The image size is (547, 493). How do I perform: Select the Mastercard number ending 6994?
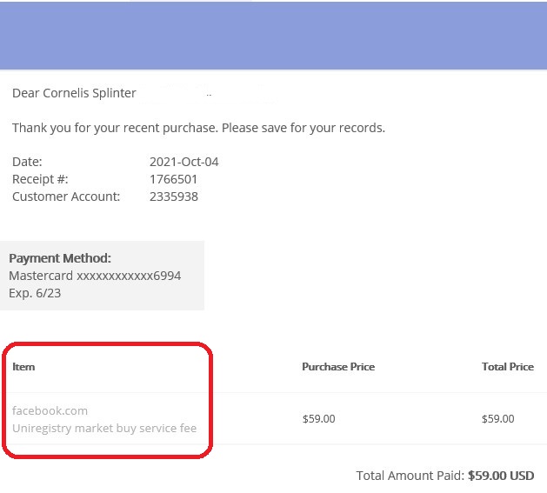tap(95, 276)
